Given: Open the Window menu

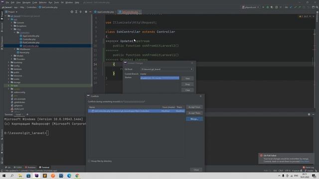Looking at the screenshot, I should coord(69,2).
